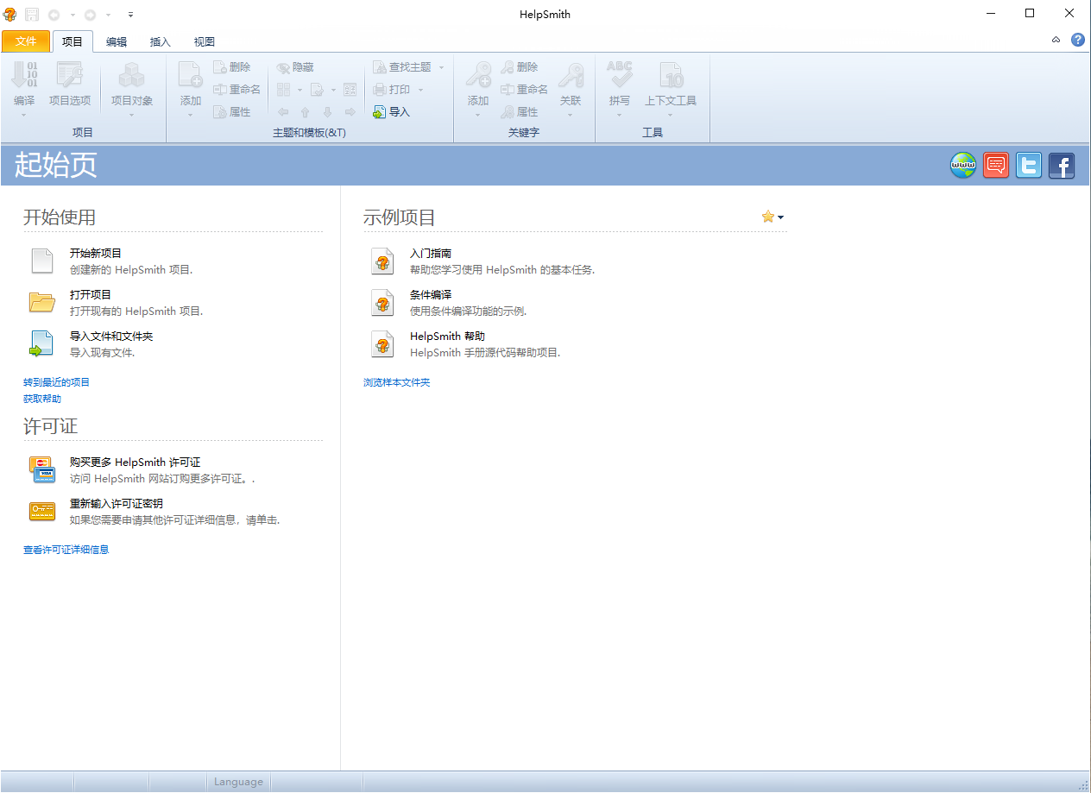Open the 入门指南 sample project
Viewport: 1091px width, 793px height.
click(431, 253)
